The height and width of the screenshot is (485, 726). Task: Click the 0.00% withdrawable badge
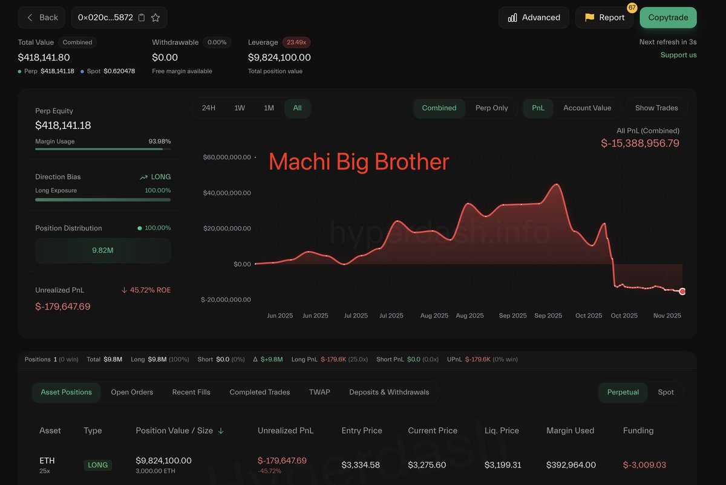pyautogui.click(x=217, y=42)
